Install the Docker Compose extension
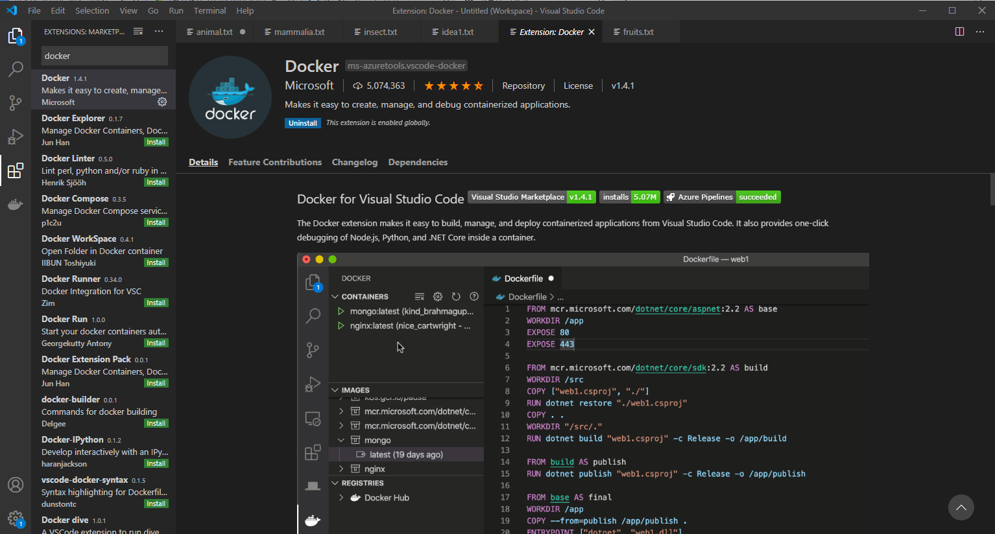The image size is (995, 534). pyautogui.click(x=156, y=222)
